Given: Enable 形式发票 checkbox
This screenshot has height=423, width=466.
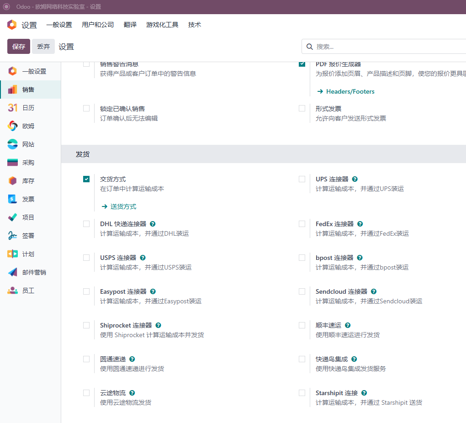Looking at the screenshot, I should click(x=302, y=108).
